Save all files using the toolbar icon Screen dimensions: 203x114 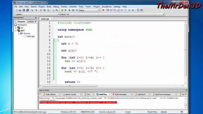pyautogui.click(x=27, y=10)
